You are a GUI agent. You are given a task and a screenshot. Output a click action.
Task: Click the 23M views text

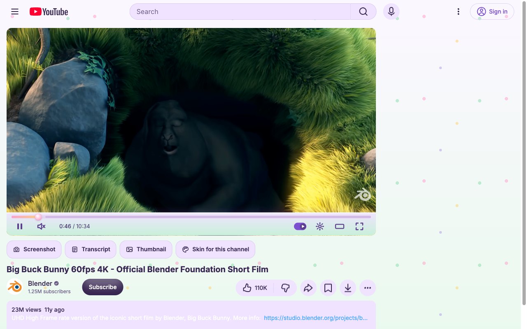pyautogui.click(x=26, y=310)
